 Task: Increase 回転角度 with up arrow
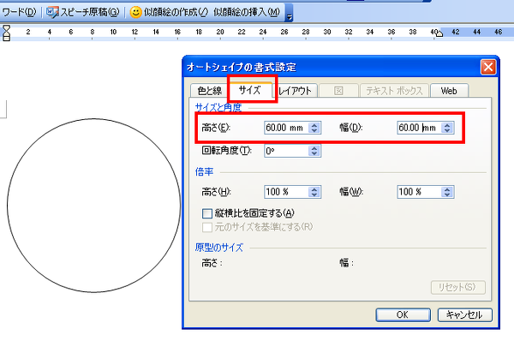point(314,148)
